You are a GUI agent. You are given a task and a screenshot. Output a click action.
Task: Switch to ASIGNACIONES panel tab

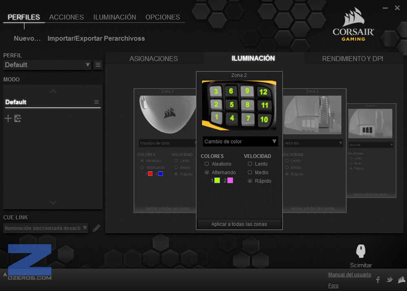click(x=154, y=59)
